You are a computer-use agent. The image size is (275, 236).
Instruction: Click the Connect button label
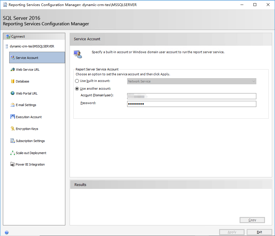pyautogui.click(x=18, y=37)
